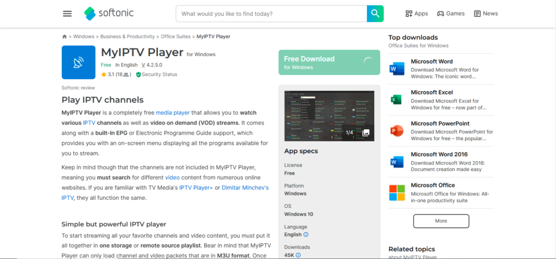
Task: Click the blue 'IPTV' link in first paragraph
Action: tap(89, 123)
